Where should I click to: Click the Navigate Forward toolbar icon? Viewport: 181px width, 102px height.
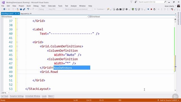point(9,9)
